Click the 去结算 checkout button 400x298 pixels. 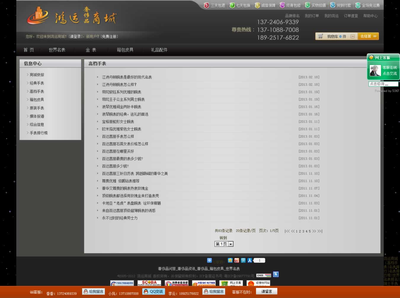click(368, 36)
